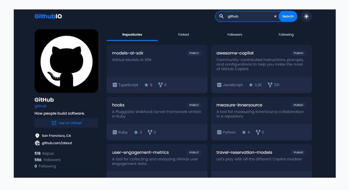Image resolution: width=349 pixels, height=190 pixels.
Task: Open the models-ai-sdk repository
Action: 127,53
